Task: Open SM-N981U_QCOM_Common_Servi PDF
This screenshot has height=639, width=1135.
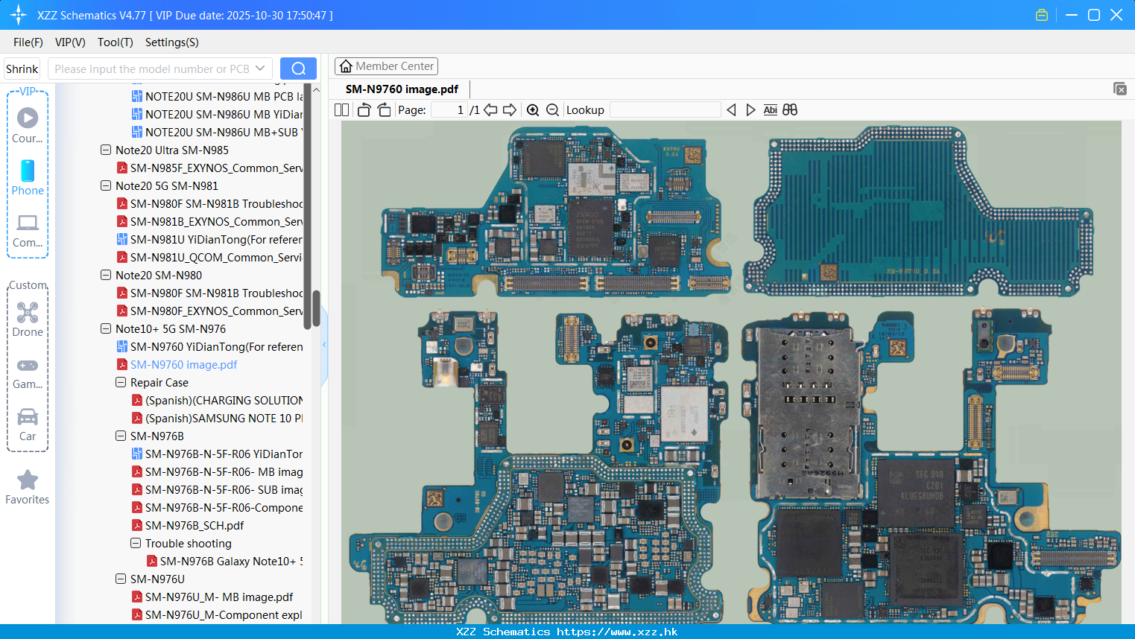Action: (209, 257)
